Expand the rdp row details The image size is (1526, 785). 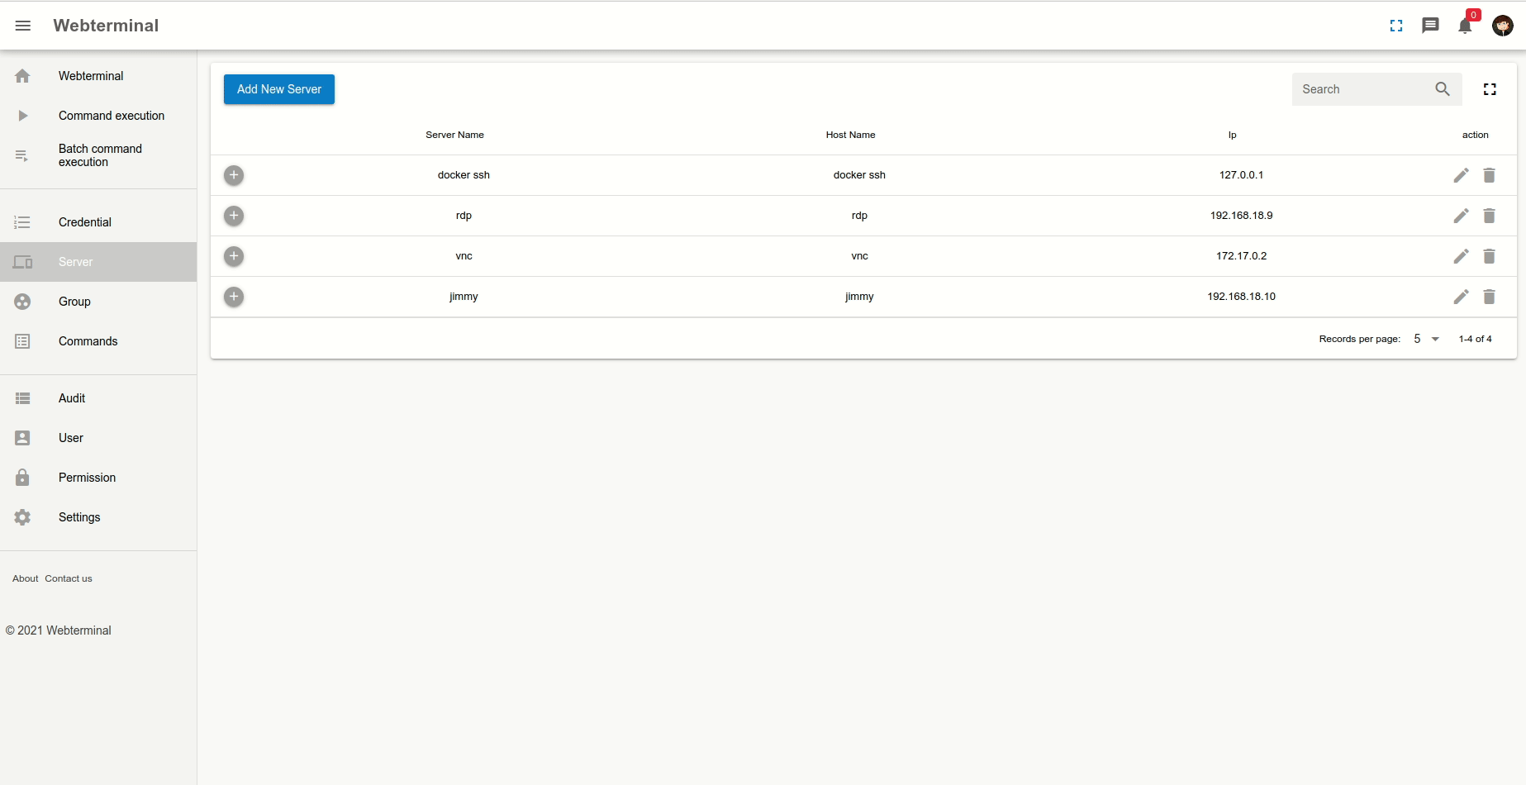pyautogui.click(x=234, y=216)
